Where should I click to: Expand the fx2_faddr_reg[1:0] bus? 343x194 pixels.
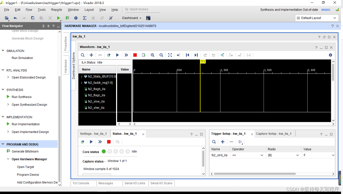82,83
